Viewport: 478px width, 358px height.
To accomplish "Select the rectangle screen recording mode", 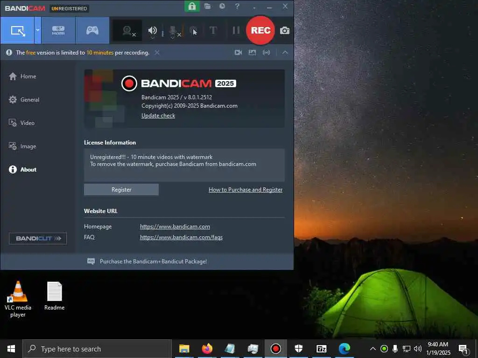I will 17,30.
